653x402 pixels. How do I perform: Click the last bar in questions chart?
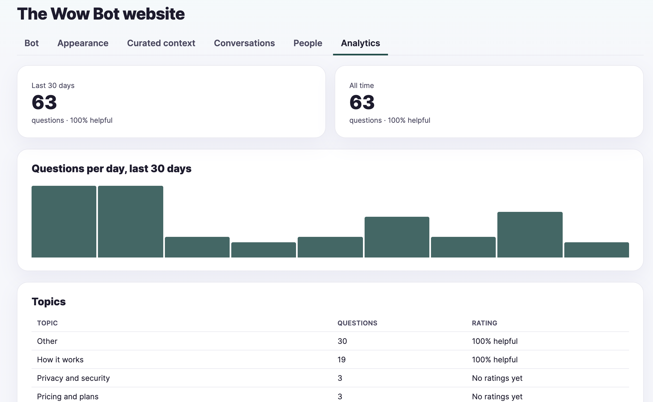[597, 250]
